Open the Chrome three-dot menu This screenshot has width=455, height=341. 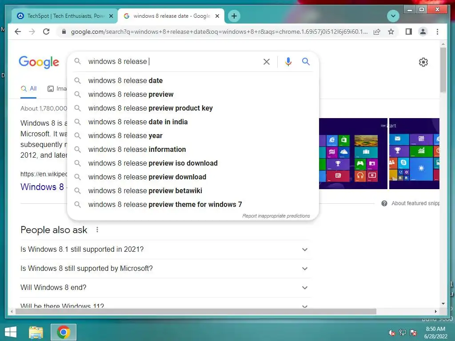coord(437,32)
